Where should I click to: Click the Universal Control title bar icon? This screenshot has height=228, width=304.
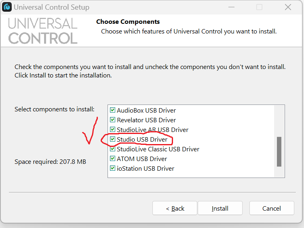click(x=7, y=7)
